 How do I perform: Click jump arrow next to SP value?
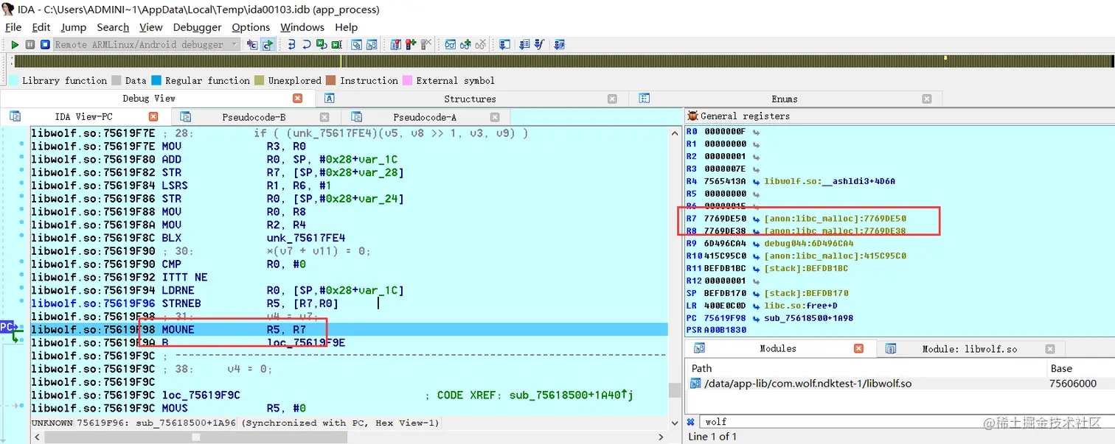[756, 293]
